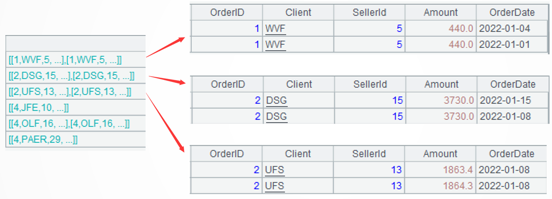Click the 1864.3 amount cell
The image size is (552, 199).
click(x=459, y=185)
